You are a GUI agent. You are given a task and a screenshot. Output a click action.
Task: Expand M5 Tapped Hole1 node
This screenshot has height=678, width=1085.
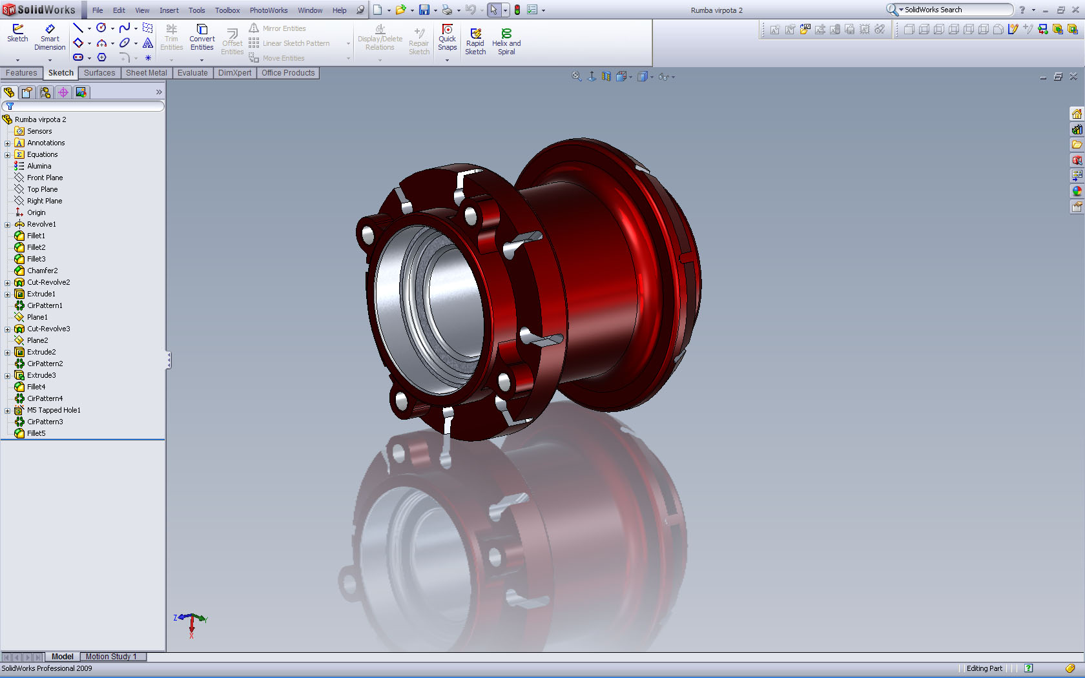(8, 411)
